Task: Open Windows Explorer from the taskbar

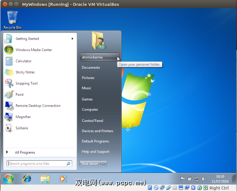Action: 45,179
